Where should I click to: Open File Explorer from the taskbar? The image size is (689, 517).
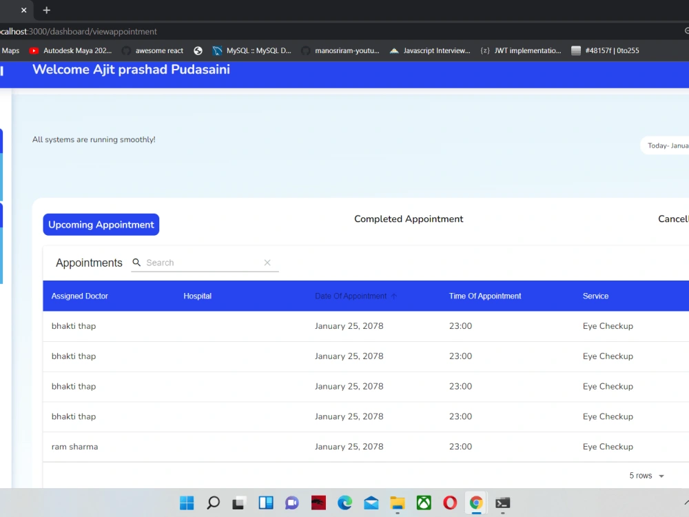point(398,503)
